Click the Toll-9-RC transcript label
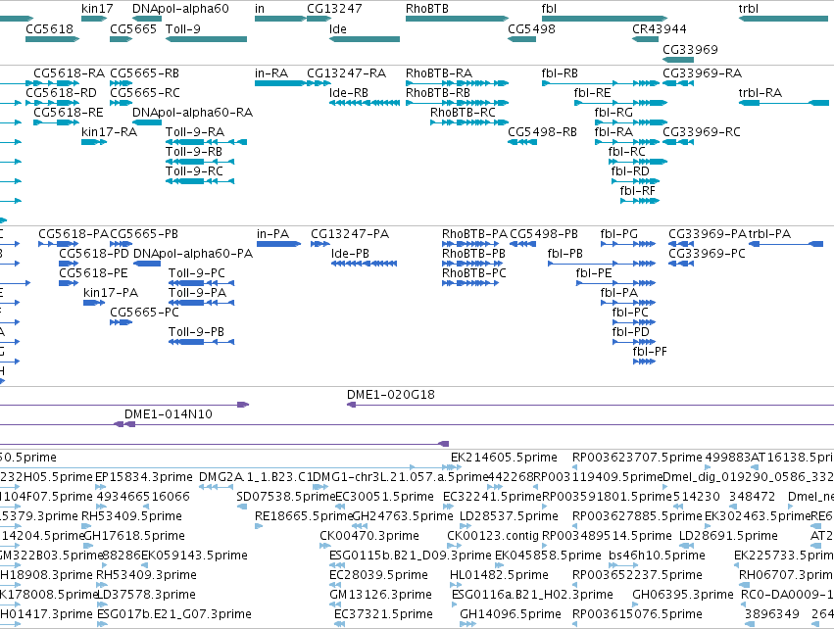Viewport: 834px width, 629px height. pos(194,171)
